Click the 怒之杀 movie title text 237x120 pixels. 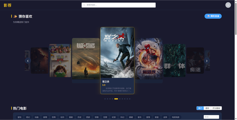tap(106, 81)
